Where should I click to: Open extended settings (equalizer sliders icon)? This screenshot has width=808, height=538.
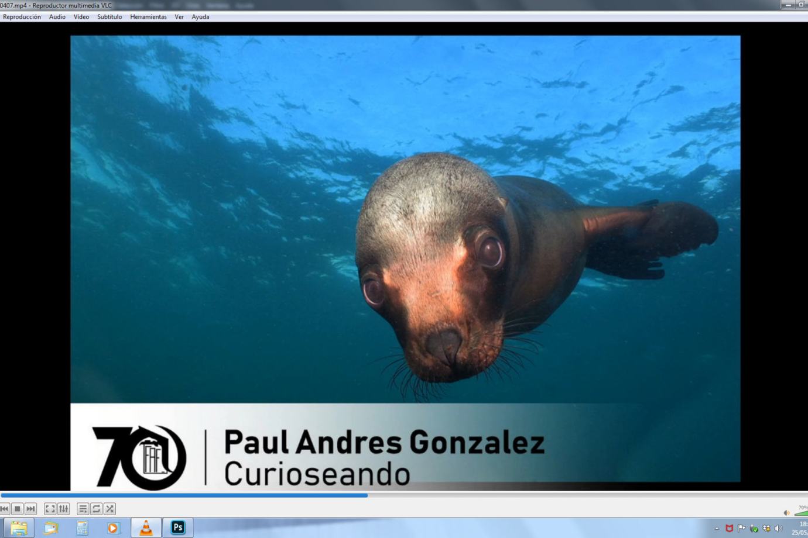click(64, 509)
